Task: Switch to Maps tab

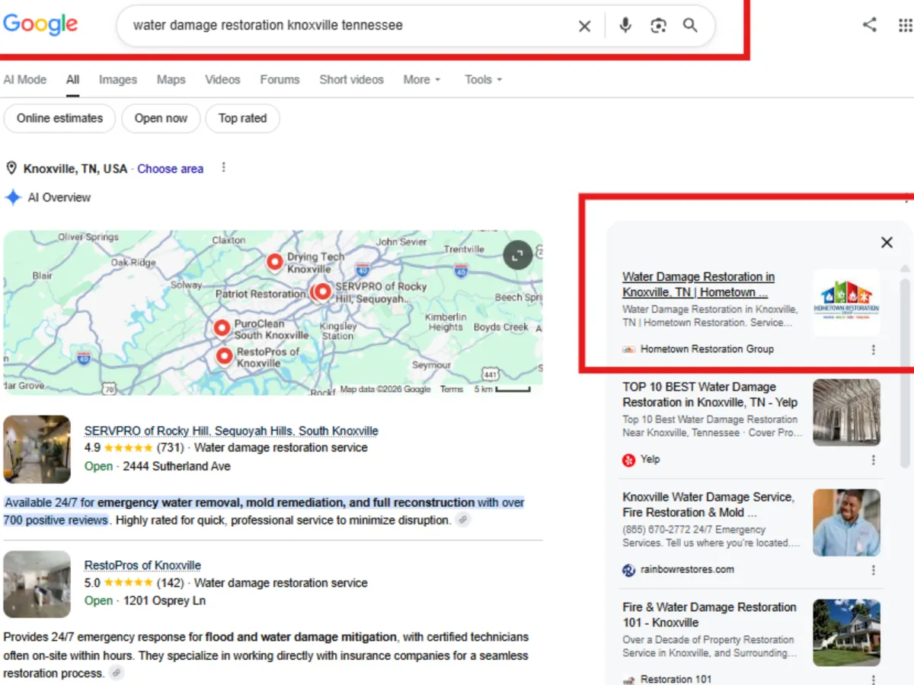Action: (x=171, y=79)
